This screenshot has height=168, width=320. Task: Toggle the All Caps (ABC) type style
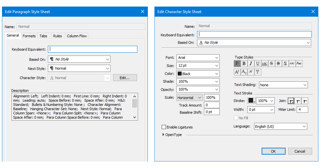[292, 63]
